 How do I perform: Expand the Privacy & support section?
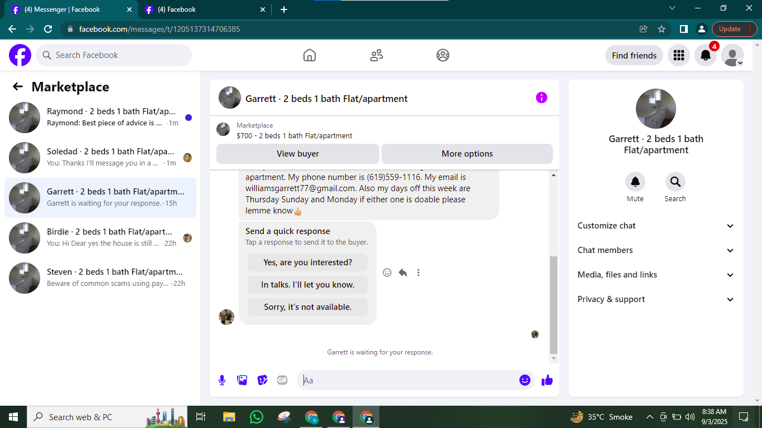click(x=656, y=299)
